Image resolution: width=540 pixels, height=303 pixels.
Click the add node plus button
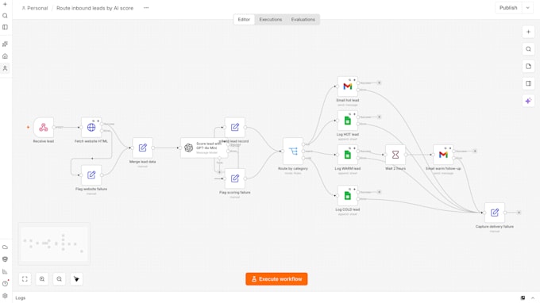coord(528,32)
